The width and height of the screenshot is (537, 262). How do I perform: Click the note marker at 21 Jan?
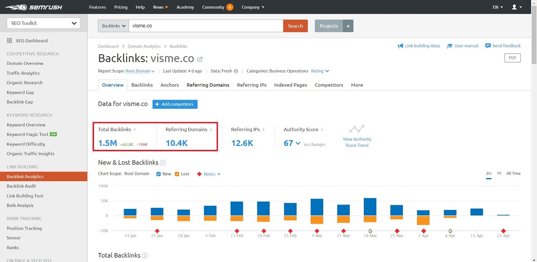click(x=157, y=231)
